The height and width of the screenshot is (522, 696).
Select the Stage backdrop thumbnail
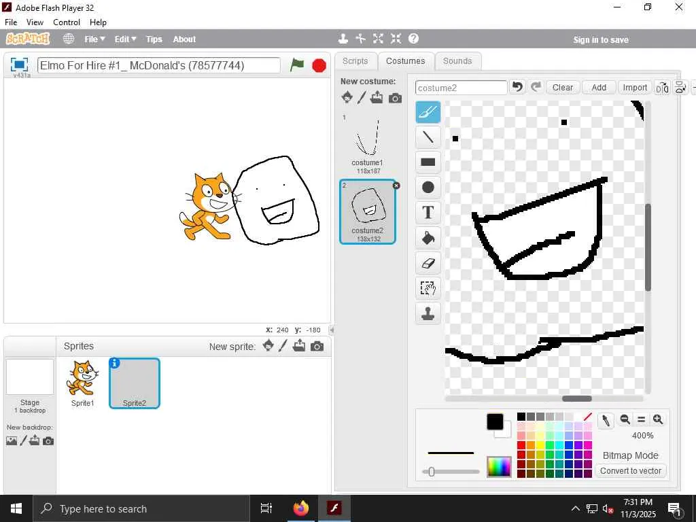[x=30, y=377]
